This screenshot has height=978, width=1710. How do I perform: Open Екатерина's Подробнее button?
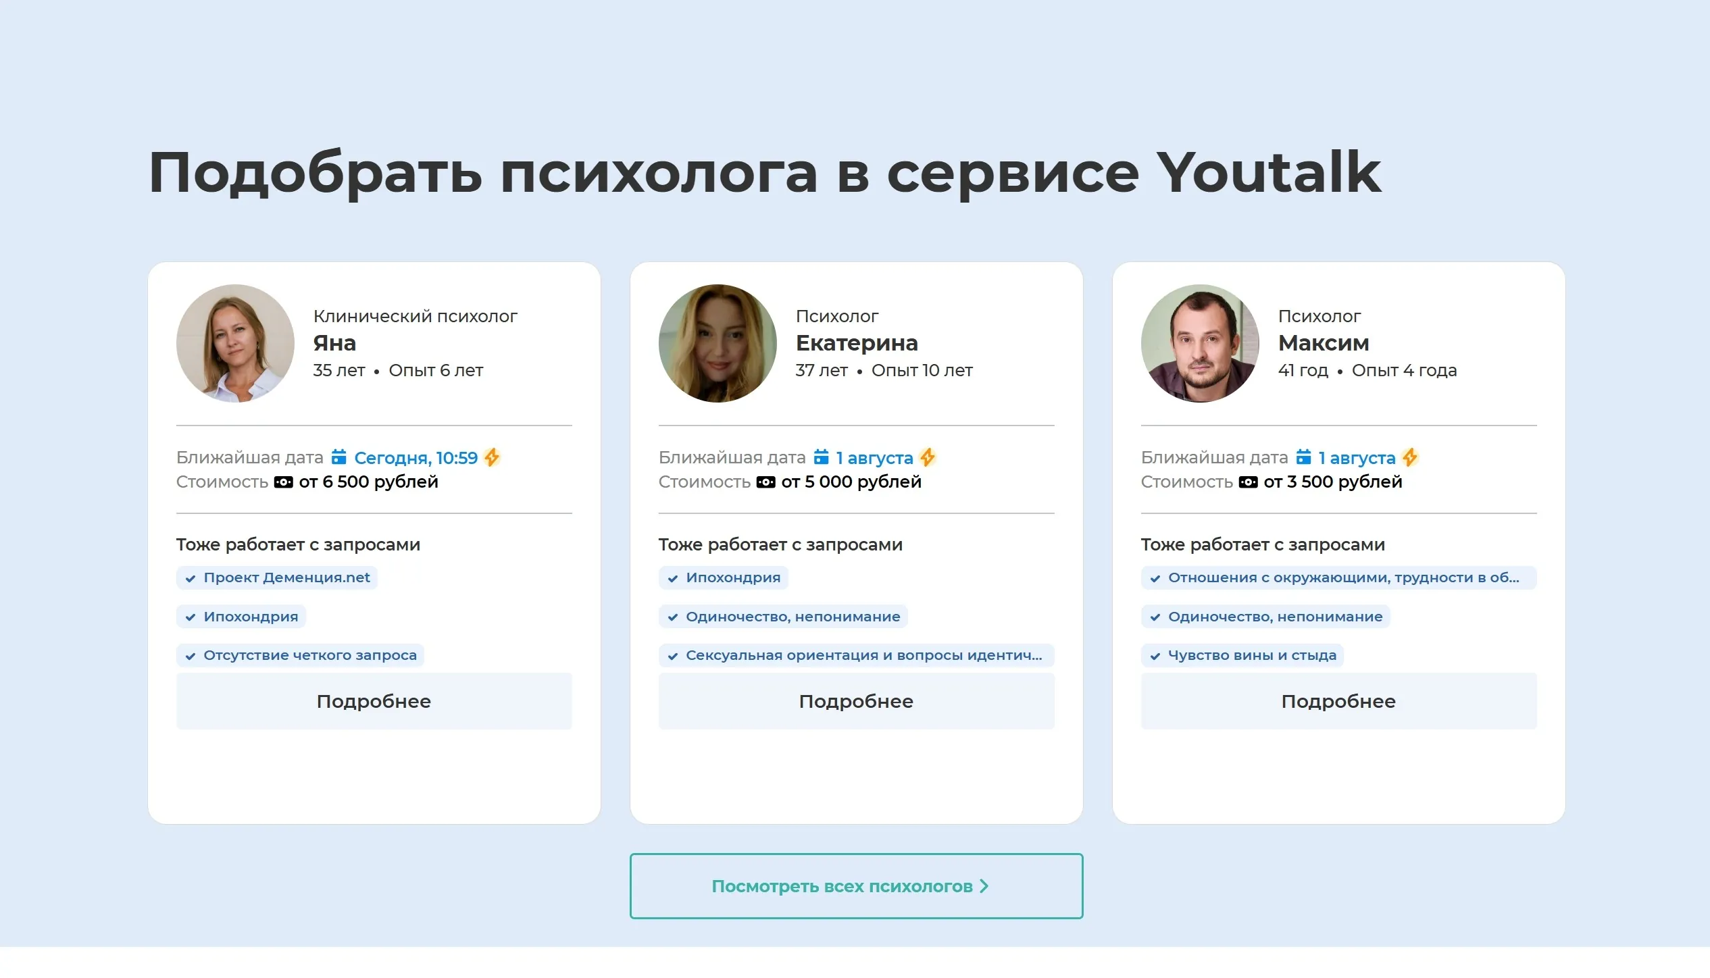click(856, 701)
